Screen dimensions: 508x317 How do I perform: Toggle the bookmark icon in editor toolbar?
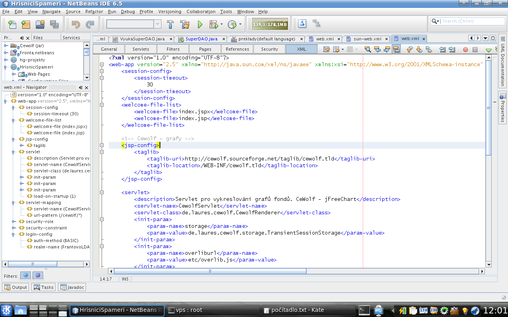pyautogui.click(x=429, y=50)
